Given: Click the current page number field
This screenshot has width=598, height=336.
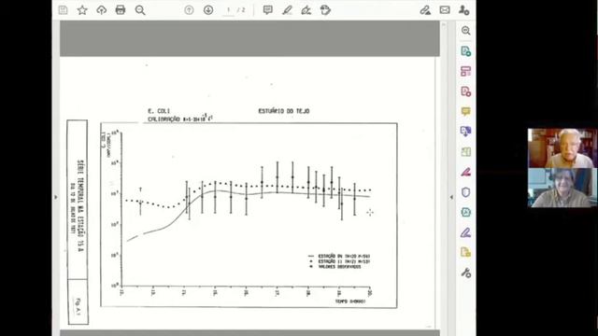Looking at the screenshot, I should tap(228, 10).
